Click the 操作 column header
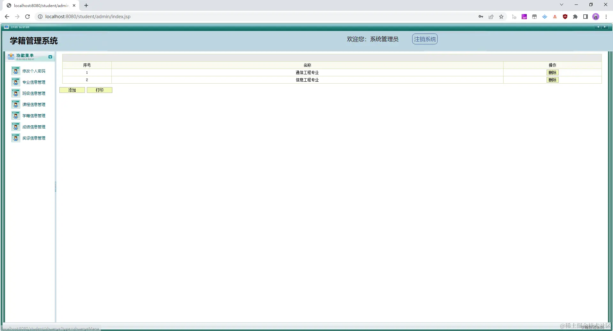Viewport: 613px width, 331px height. point(552,65)
